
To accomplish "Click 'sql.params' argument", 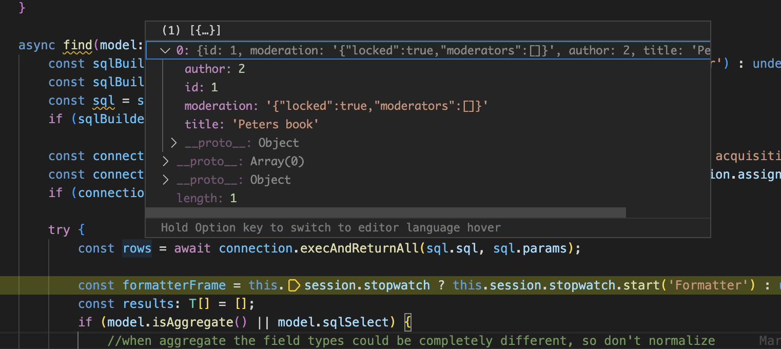I will 530,248.
